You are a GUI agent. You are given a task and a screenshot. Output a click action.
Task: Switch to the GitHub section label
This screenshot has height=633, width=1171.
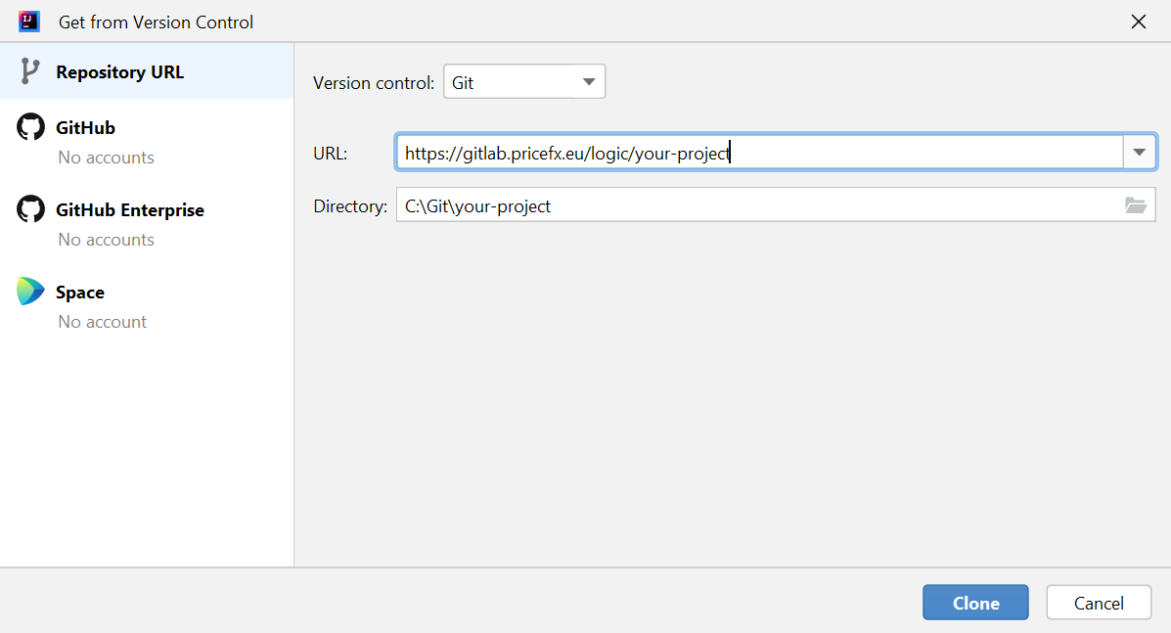[x=85, y=128]
